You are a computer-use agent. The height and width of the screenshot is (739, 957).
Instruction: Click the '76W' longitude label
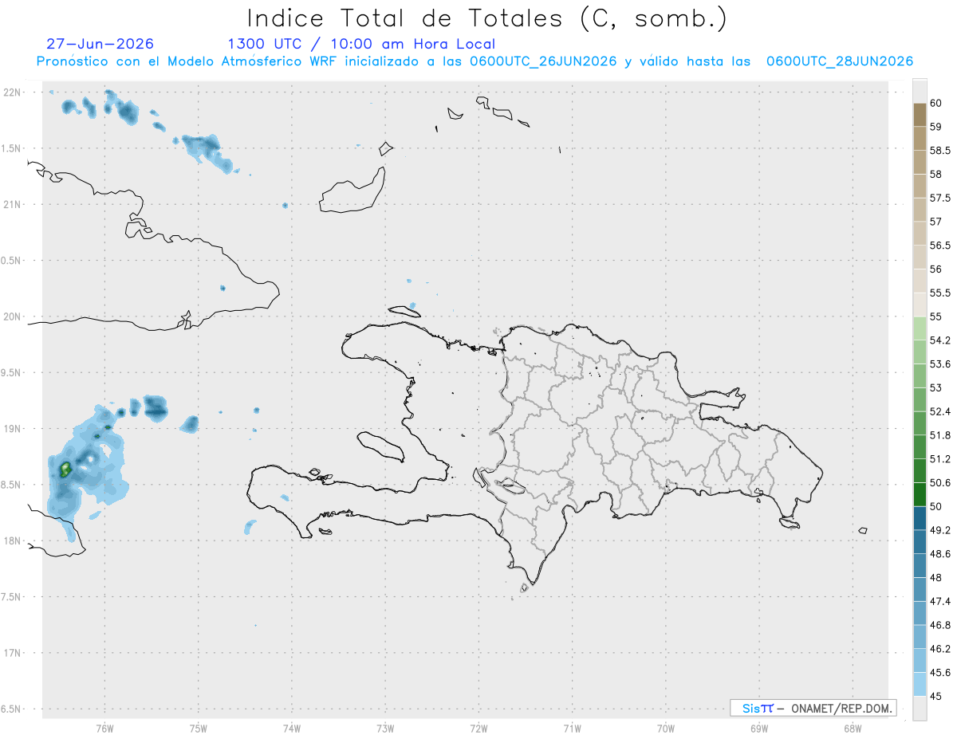[x=104, y=729]
